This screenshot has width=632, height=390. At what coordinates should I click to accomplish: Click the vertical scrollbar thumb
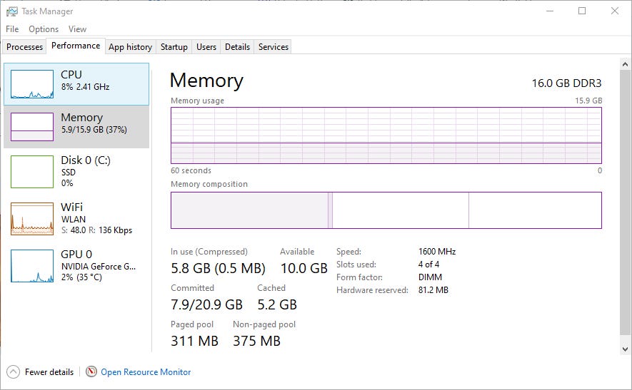pyautogui.click(x=625, y=202)
